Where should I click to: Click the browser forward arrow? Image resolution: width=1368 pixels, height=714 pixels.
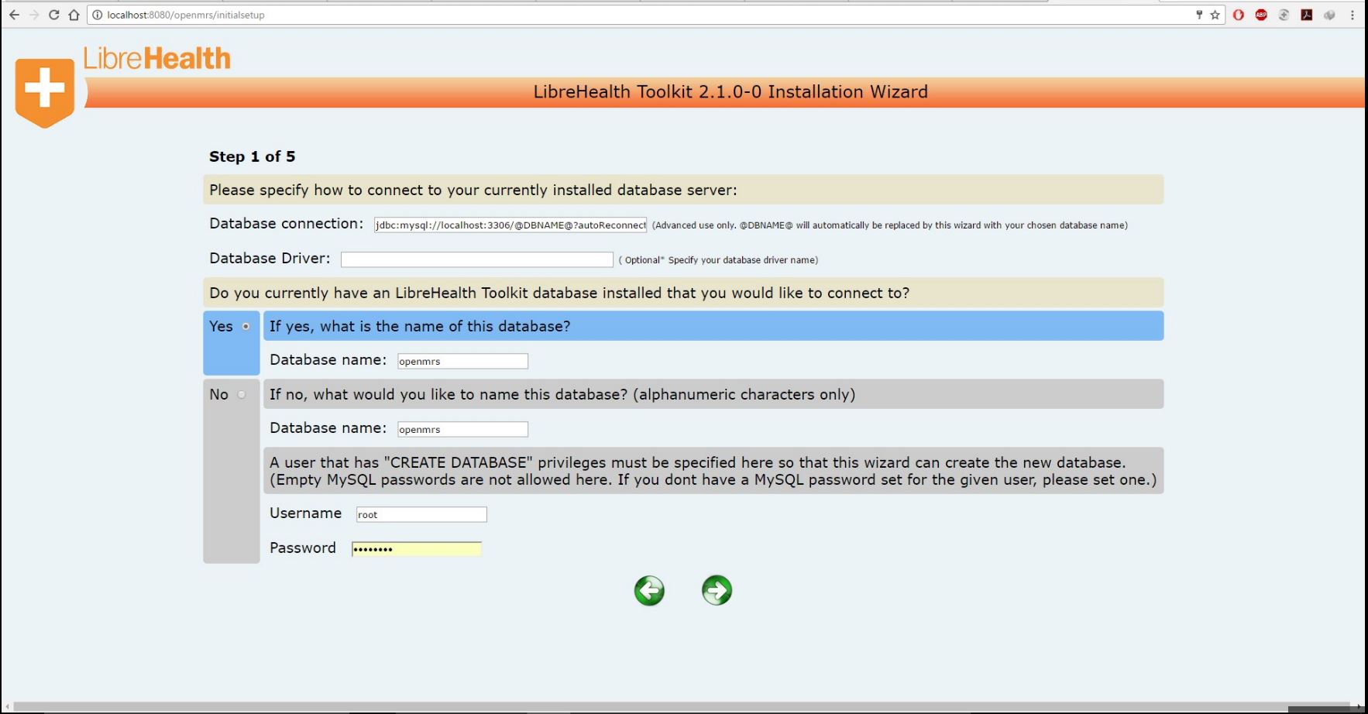(x=33, y=15)
